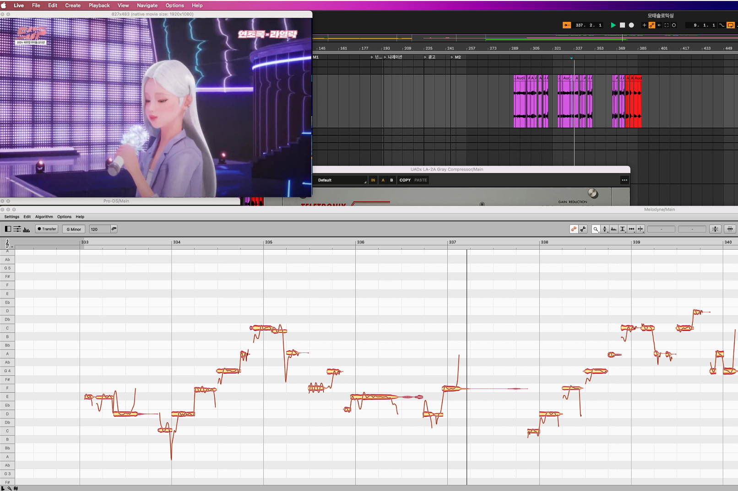Expand the treble clef ruler options
The height and width of the screenshot is (491, 738).
click(x=8, y=244)
